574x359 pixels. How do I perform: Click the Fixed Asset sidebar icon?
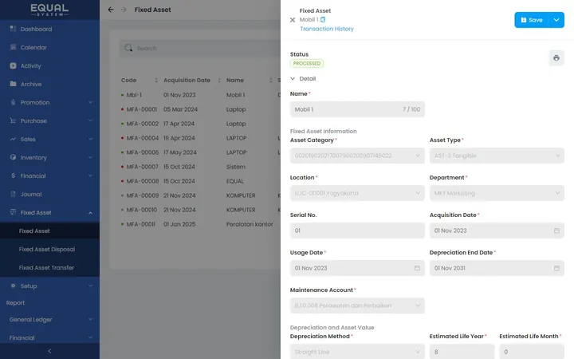(x=13, y=212)
